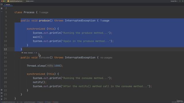Viewport: 184px width, 103px height.
Task: Open the Project tool window folder icon
Action: [2, 5]
